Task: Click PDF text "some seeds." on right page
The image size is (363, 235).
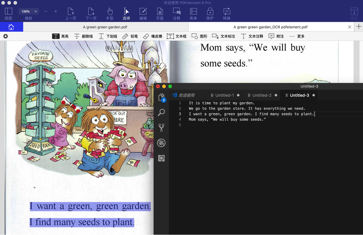Action: [x=226, y=63]
